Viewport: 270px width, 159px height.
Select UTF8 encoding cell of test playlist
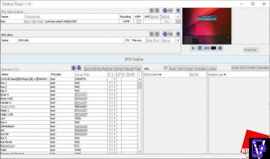point(126,22)
